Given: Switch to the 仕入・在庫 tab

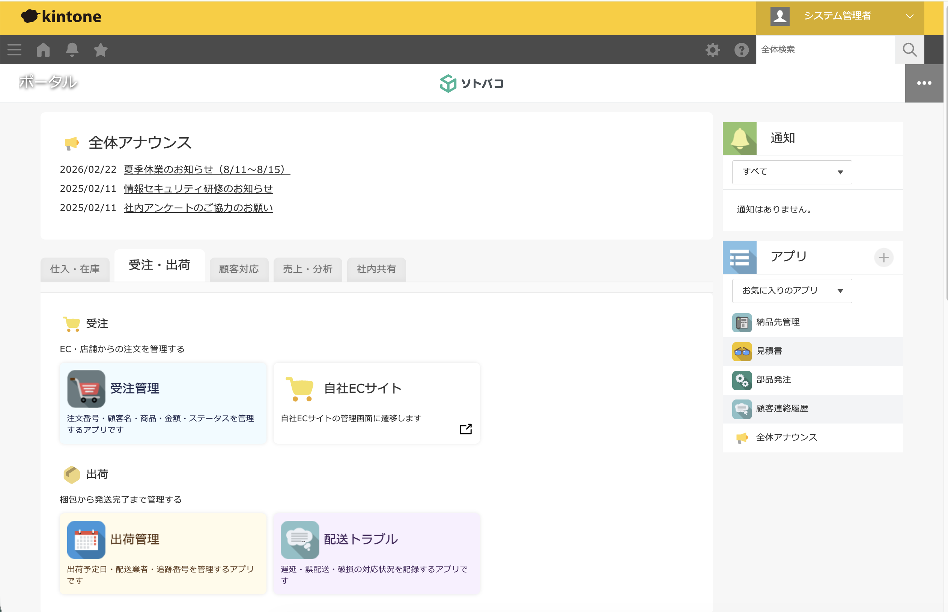Looking at the screenshot, I should [x=75, y=269].
